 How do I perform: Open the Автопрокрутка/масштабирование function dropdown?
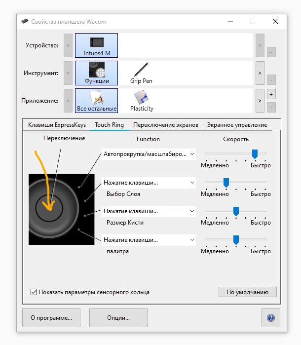click(x=149, y=154)
